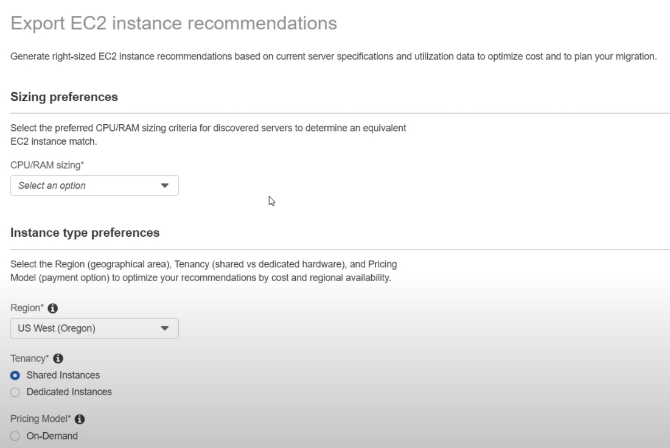Choose the Dedicated Instances radio button
Image resolution: width=670 pixels, height=448 pixels.
pos(16,392)
